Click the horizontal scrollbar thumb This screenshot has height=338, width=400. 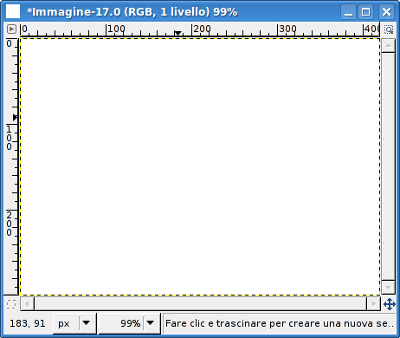click(x=201, y=304)
